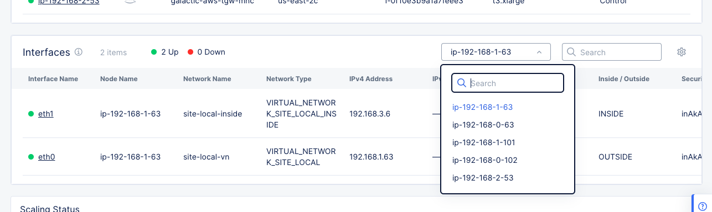Click the OUTSIDE value for eth0
The width and height of the screenshot is (712, 212).
point(615,157)
